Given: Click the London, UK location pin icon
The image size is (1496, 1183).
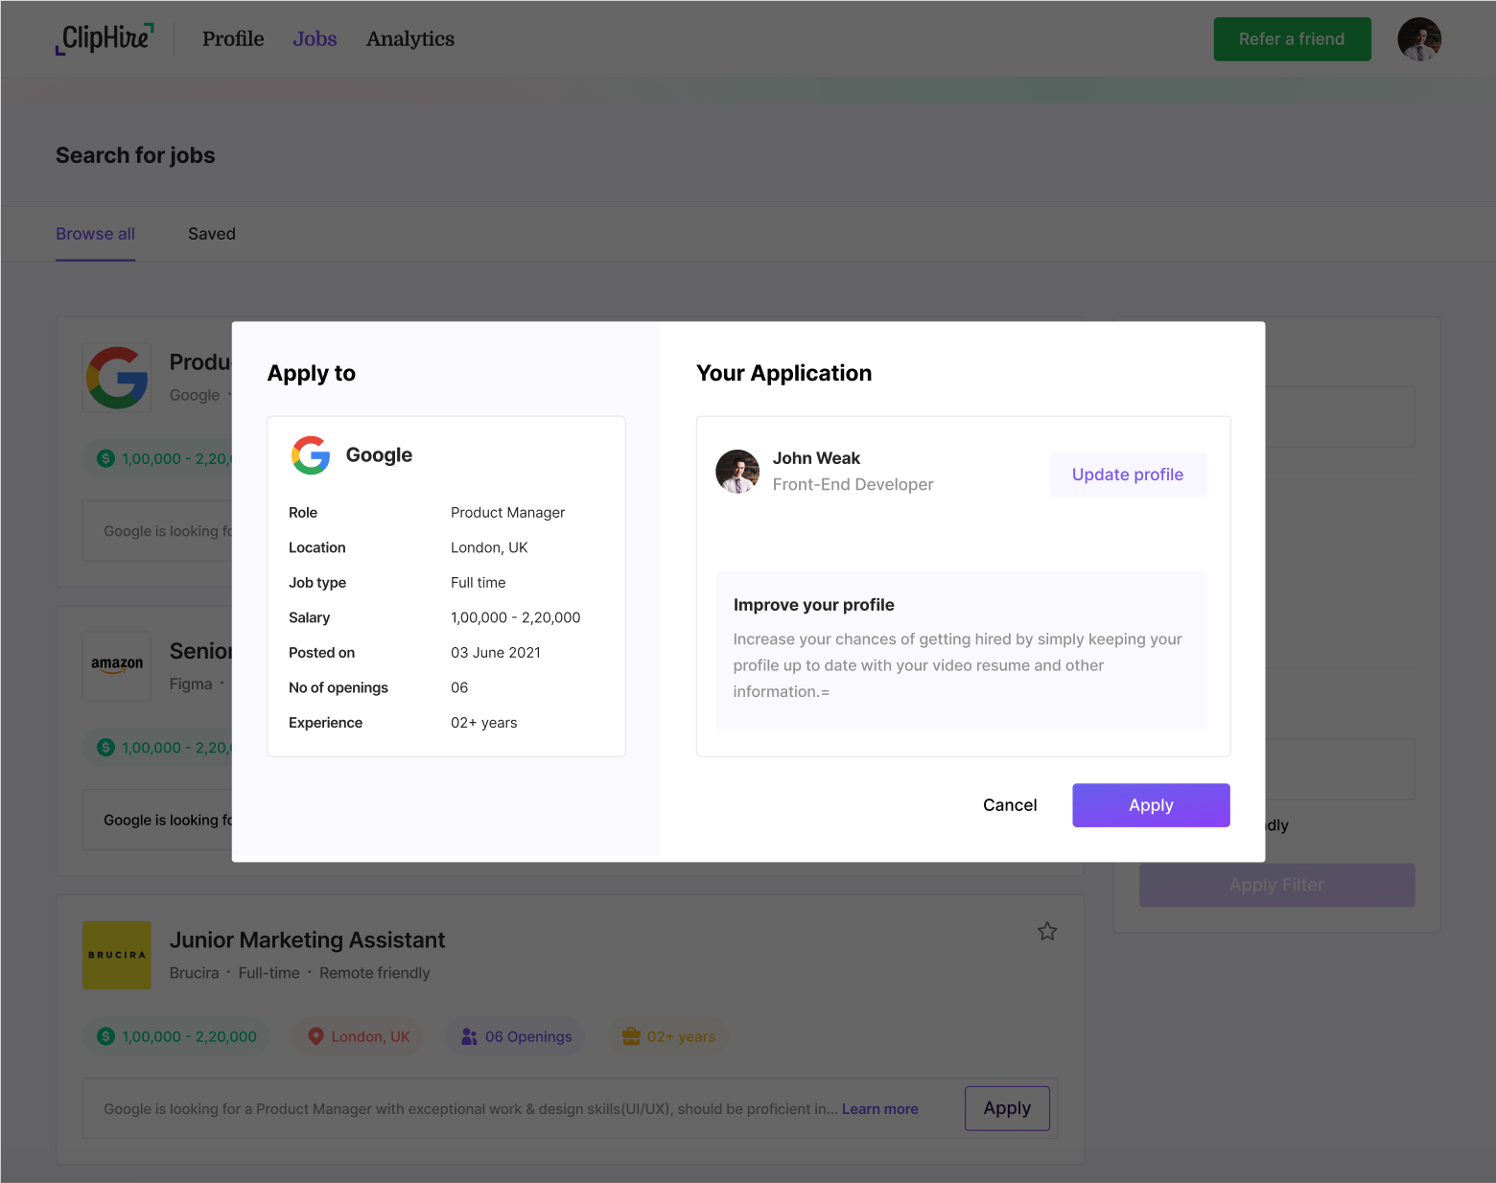Looking at the screenshot, I should pyautogui.click(x=316, y=1036).
